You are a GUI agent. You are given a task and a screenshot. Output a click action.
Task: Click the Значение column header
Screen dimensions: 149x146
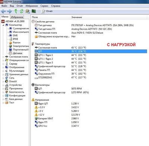[77, 17]
